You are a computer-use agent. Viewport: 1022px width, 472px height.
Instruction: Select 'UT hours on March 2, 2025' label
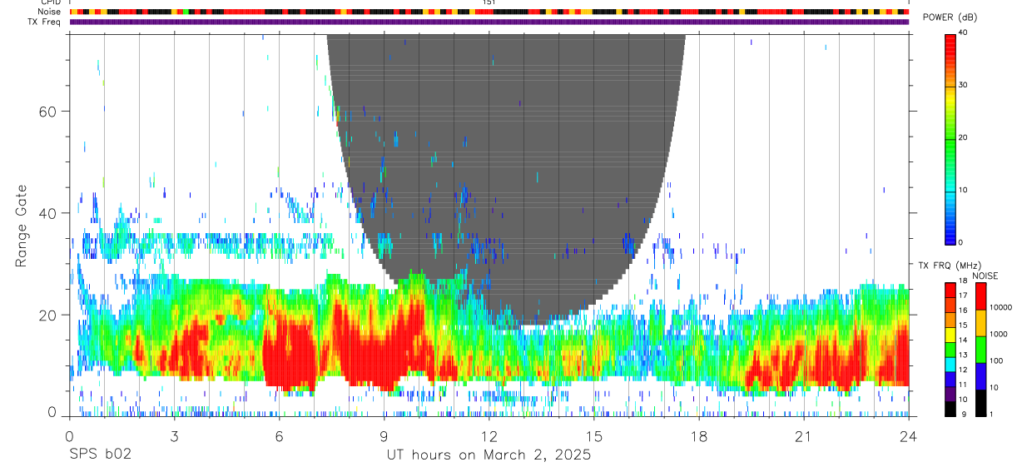pos(489,455)
